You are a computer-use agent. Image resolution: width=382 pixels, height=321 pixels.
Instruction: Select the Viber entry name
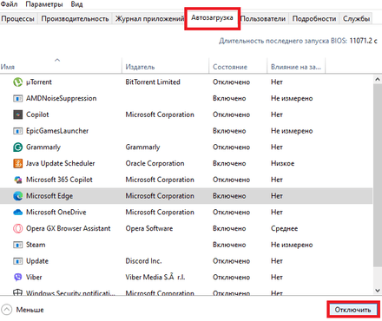[34, 278]
